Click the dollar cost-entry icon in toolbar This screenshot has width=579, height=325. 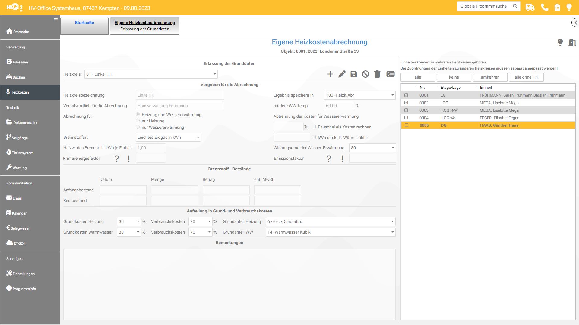pos(391,74)
